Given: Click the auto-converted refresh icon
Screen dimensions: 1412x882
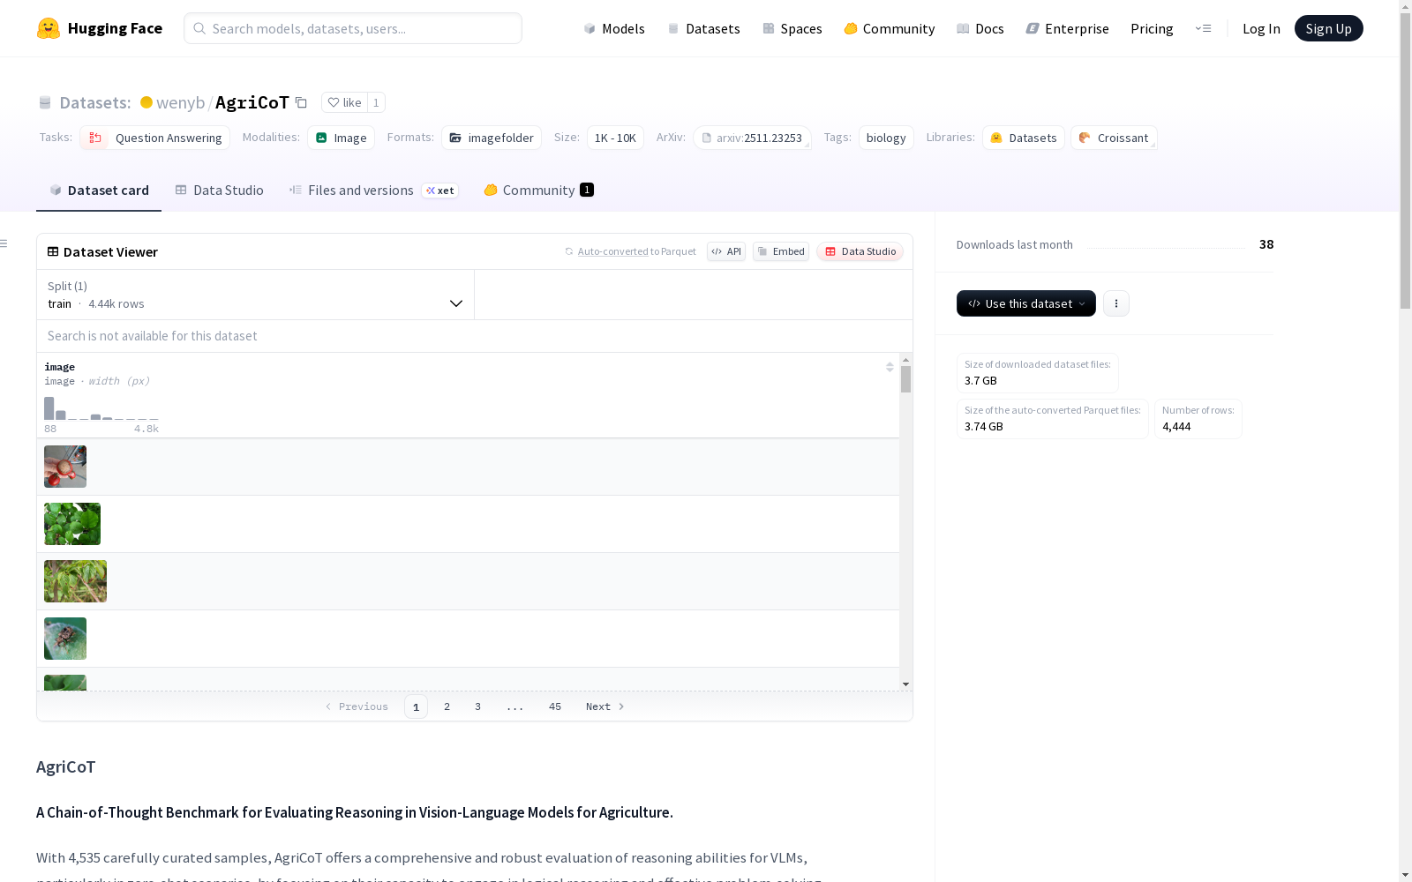Looking at the screenshot, I should pyautogui.click(x=569, y=251).
